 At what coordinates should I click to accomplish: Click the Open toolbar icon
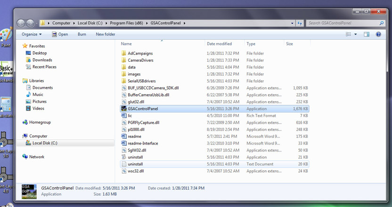(x=54, y=34)
